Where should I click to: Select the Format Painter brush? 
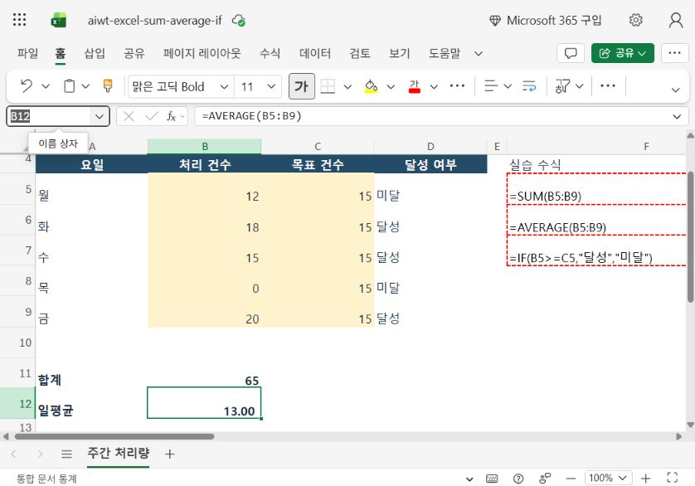pos(107,85)
